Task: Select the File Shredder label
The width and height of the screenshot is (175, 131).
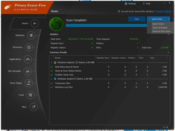Action: pos(14,71)
